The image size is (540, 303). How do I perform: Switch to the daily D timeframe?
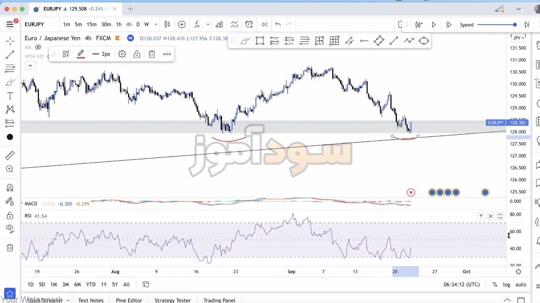[138, 24]
